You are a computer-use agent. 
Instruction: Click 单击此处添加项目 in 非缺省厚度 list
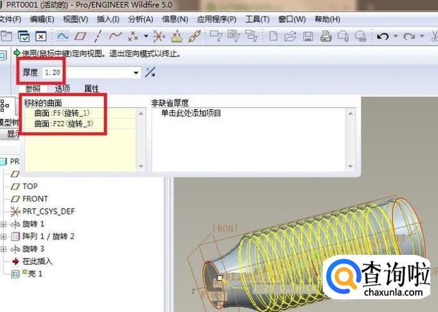click(x=191, y=113)
